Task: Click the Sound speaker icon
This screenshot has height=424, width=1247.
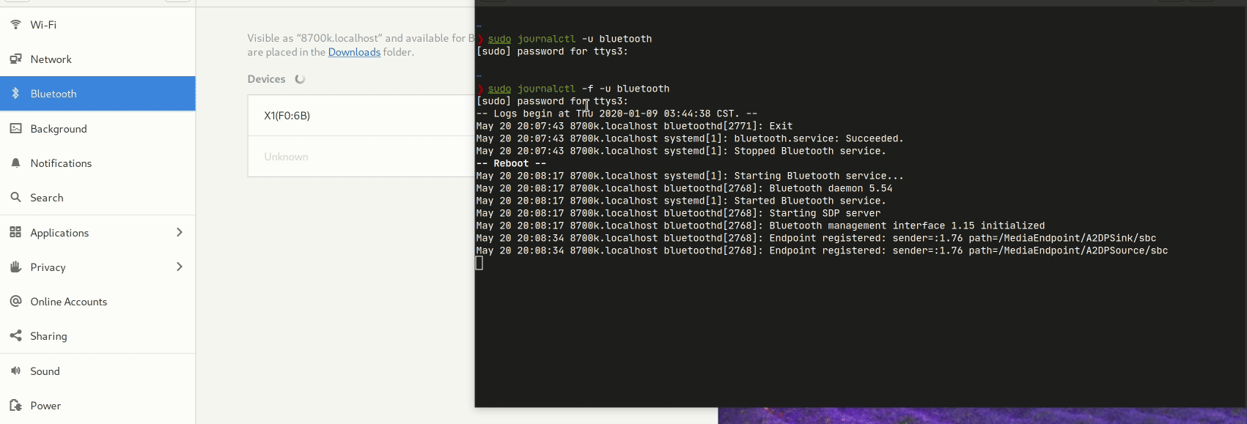Action: 15,371
